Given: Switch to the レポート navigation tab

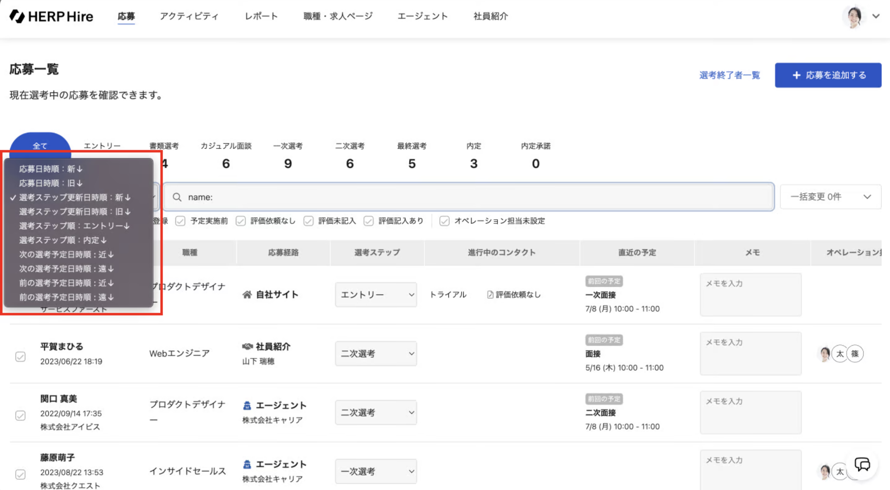Looking at the screenshot, I should coord(261,16).
